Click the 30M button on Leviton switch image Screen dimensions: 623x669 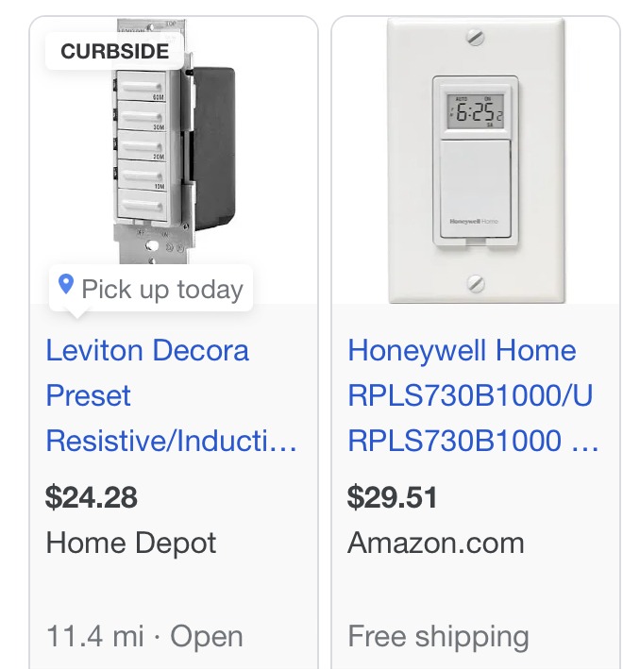142,116
